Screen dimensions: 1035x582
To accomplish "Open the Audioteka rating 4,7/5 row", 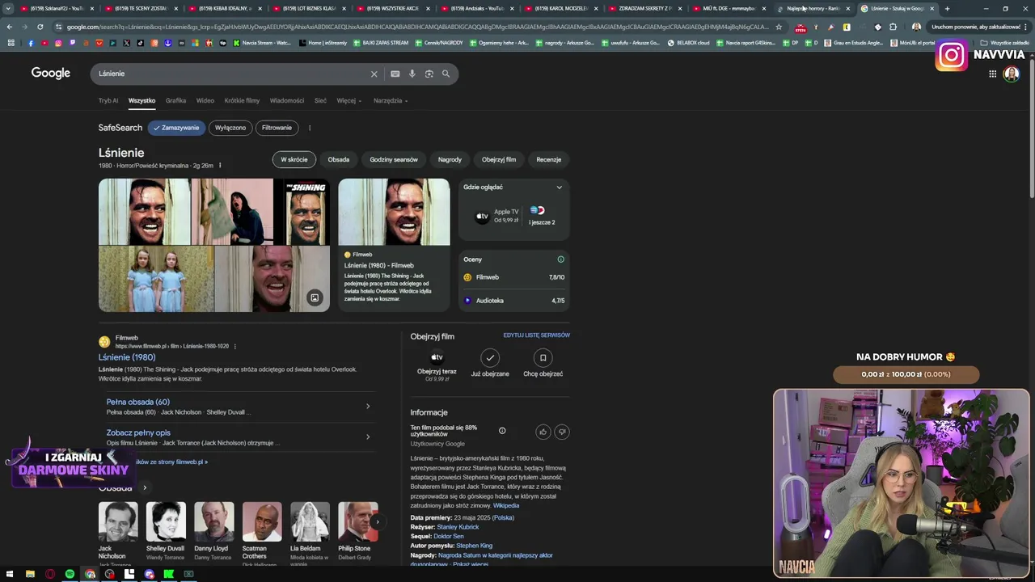I will pyautogui.click(x=514, y=301).
